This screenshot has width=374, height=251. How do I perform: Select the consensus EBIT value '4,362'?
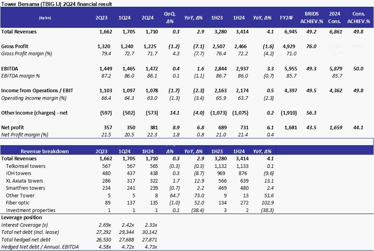click(x=336, y=91)
